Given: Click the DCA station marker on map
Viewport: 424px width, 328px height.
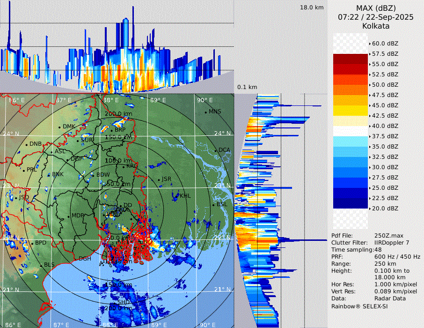Looking at the screenshot, I should tap(216, 150).
